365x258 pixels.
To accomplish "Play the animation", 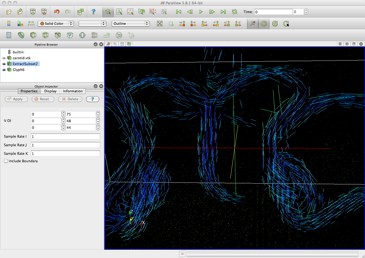I will (201, 12).
